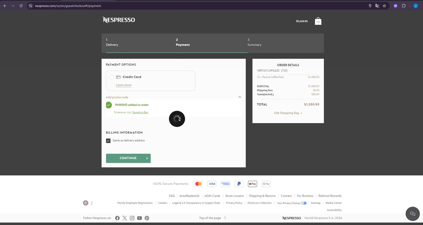Open For Business footer link
The height and width of the screenshot is (225, 423).
[x=305, y=196]
